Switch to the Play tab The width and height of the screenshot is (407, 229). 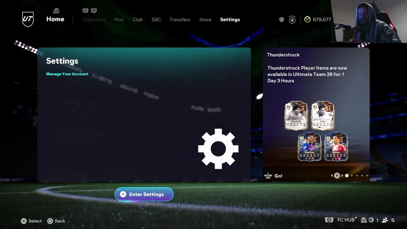pyautogui.click(x=119, y=20)
